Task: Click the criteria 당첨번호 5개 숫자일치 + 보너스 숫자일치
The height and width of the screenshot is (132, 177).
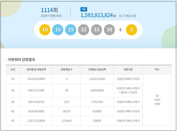Action: [x=128, y=90]
